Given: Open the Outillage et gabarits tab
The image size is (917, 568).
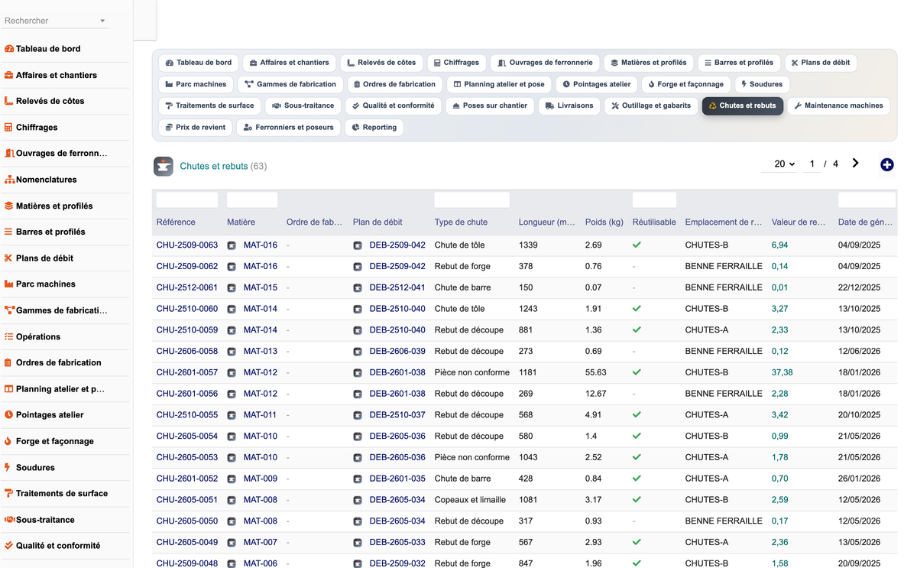Looking at the screenshot, I should (x=651, y=105).
